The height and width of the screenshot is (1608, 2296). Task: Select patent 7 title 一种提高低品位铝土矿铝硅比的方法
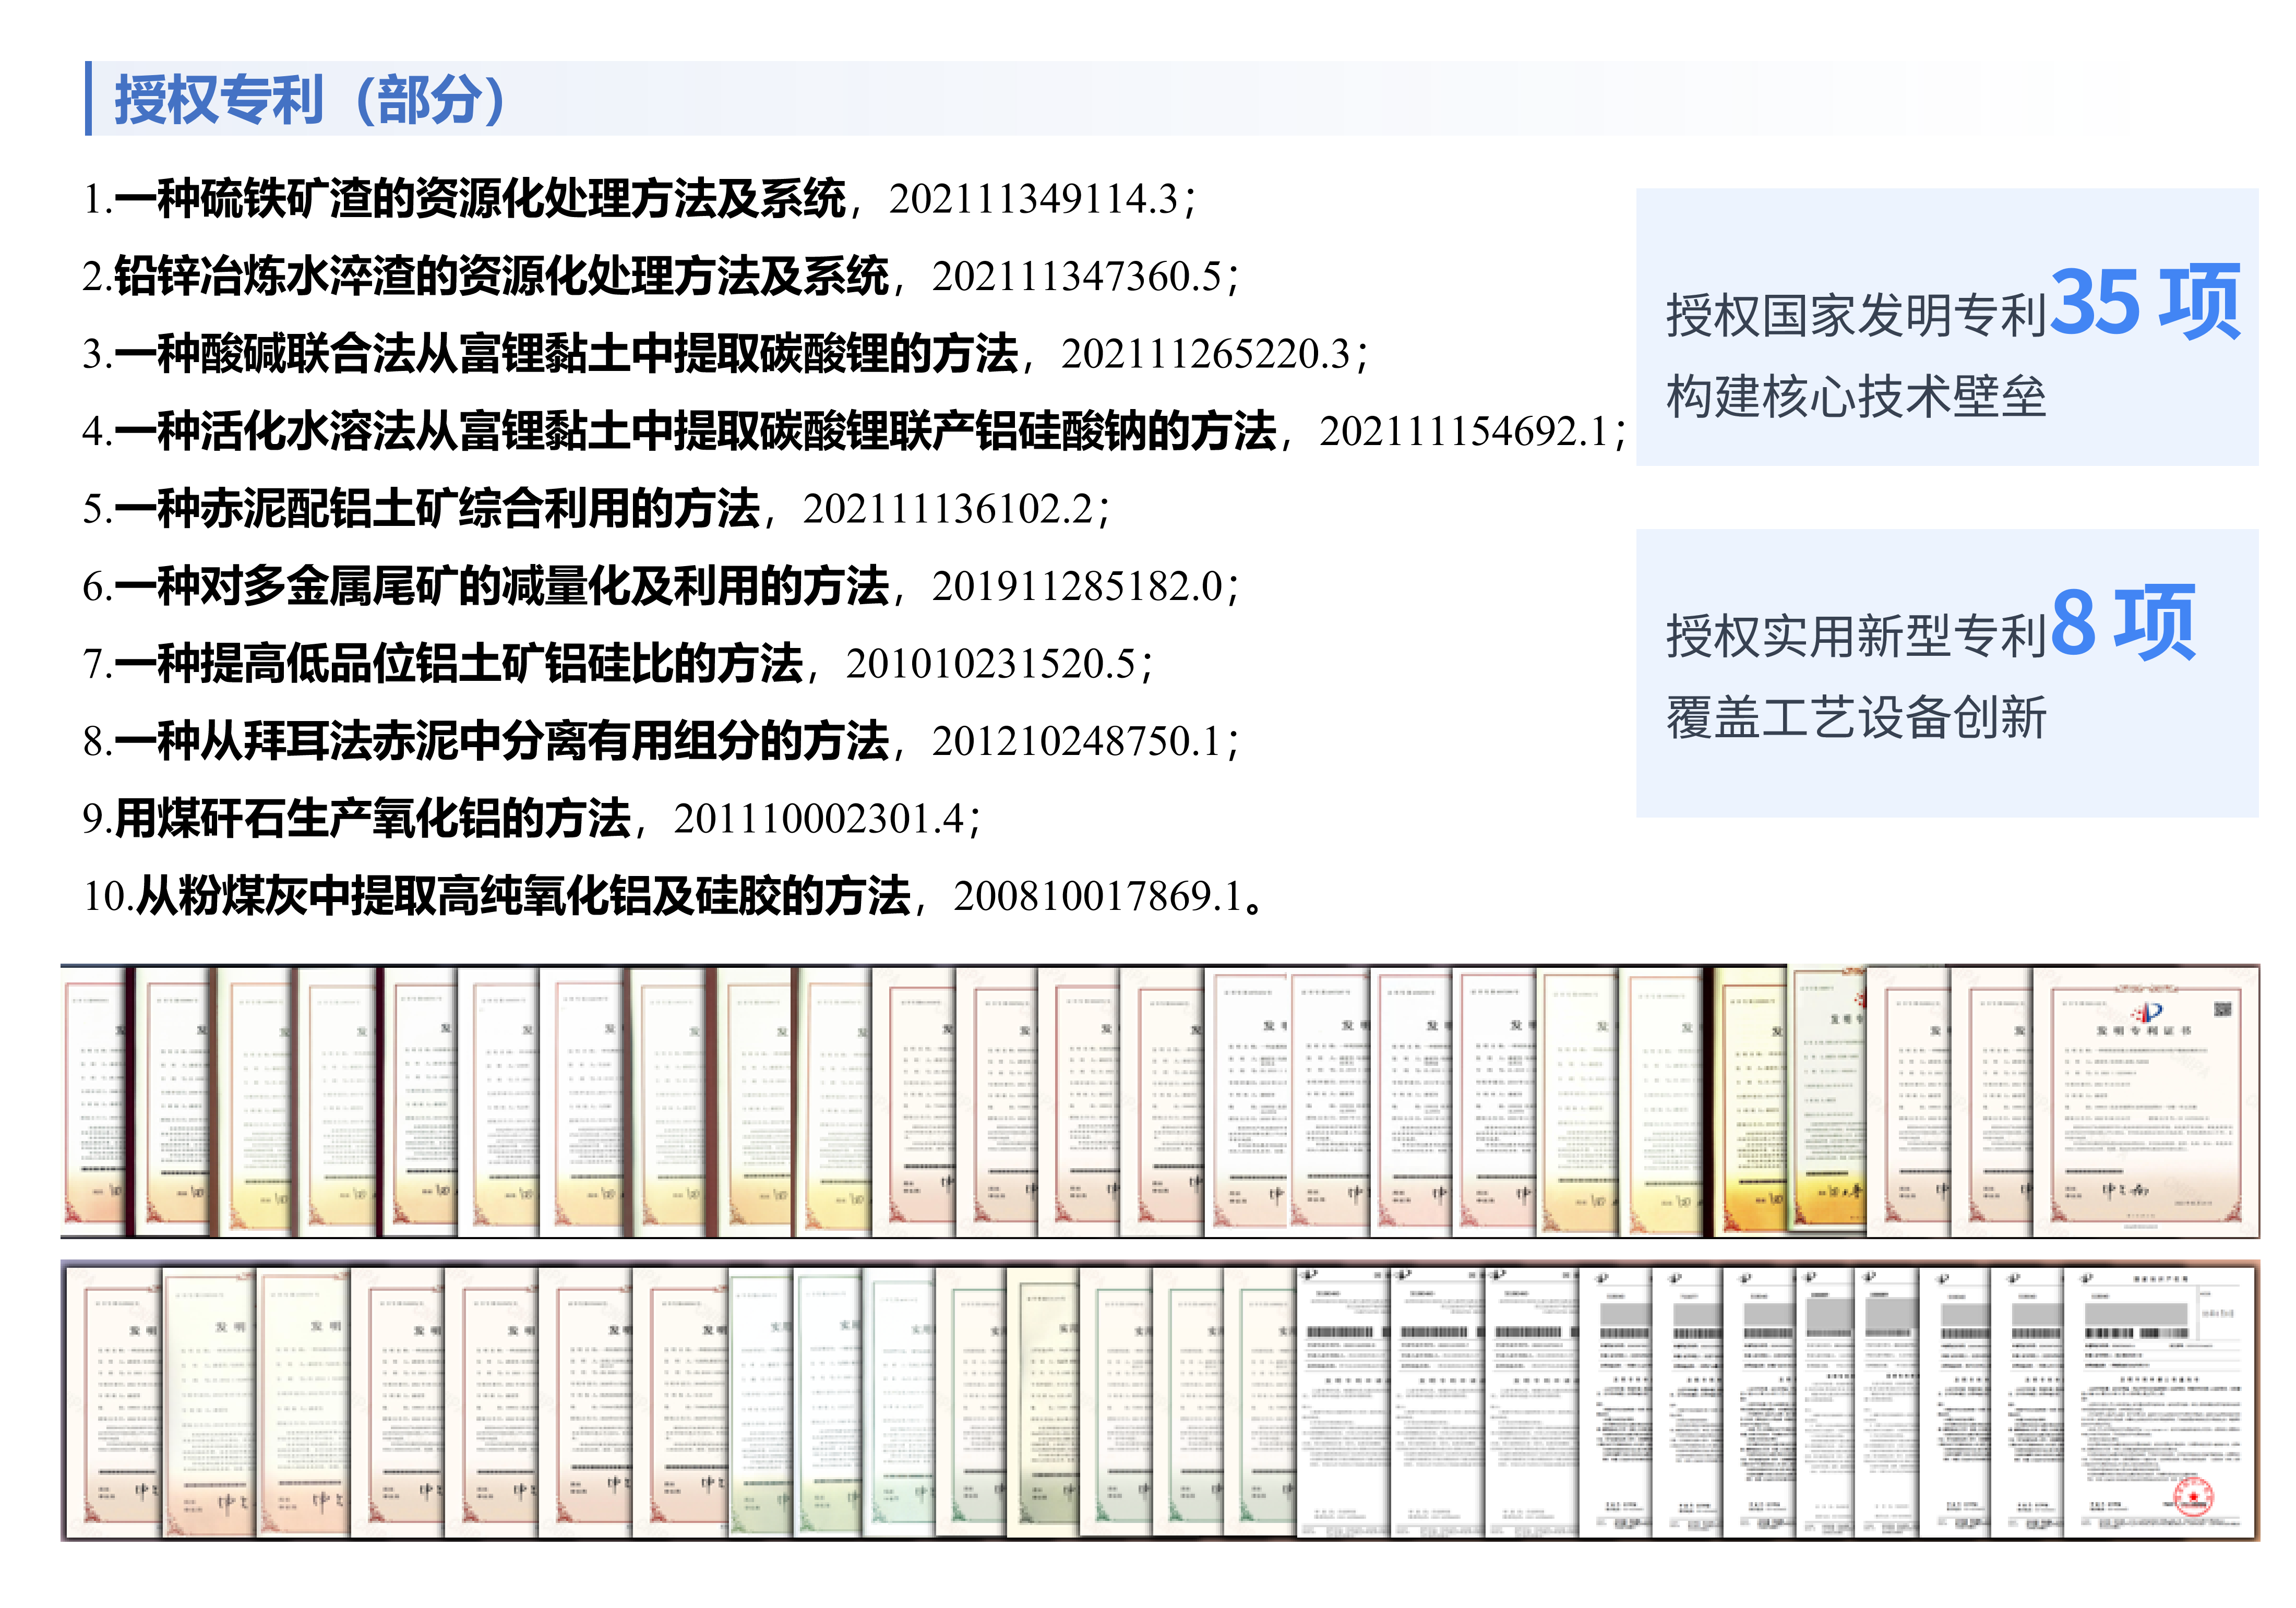459,663
